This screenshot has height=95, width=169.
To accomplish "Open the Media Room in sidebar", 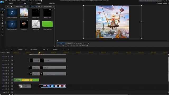I will (x=2, y=9).
